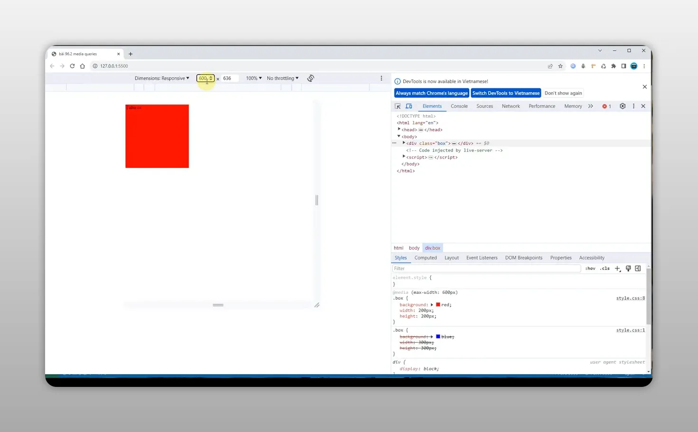
Task: Close the 'bài 96.2 media queries' tab
Action: click(118, 54)
